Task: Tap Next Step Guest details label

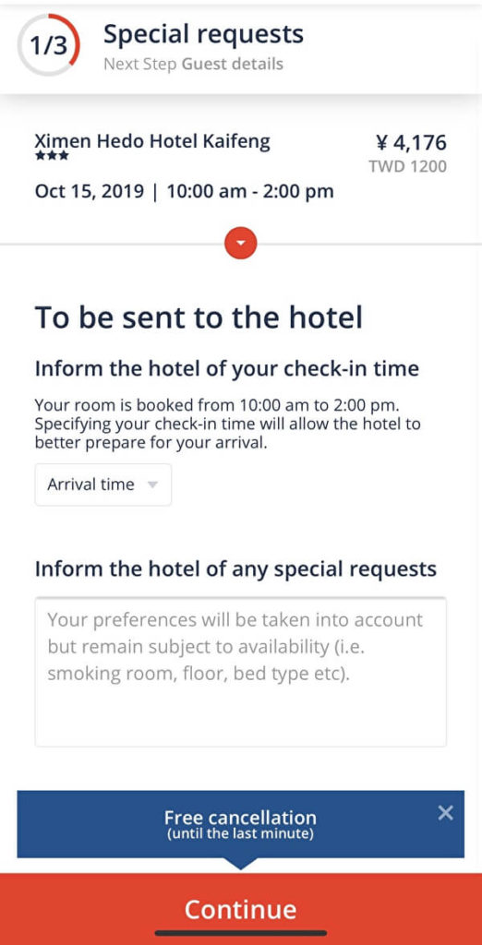Action: pos(193,64)
